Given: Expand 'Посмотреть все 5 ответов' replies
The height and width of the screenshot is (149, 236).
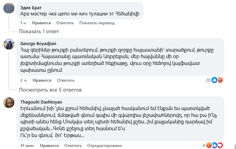Looking at the screenshot, I should tap(50, 90).
